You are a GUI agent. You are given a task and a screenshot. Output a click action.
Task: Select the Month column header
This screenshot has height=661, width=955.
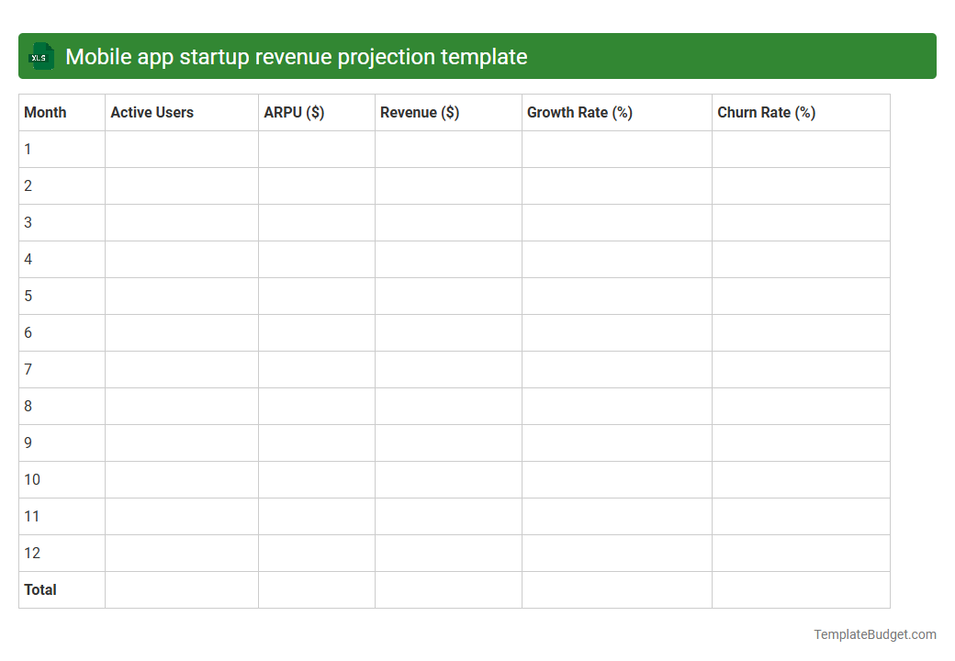click(44, 112)
